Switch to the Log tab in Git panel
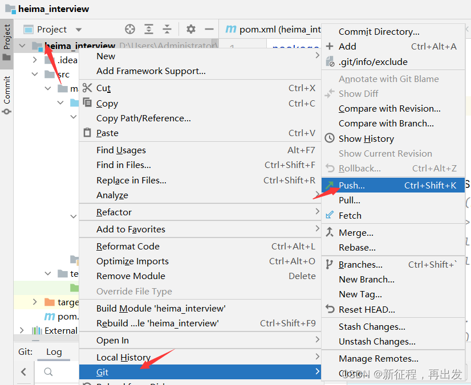This screenshot has width=471, height=385. tap(54, 352)
